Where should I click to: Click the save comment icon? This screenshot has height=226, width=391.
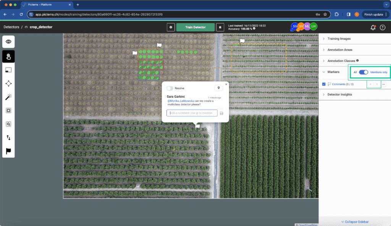pyautogui.click(x=221, y=113)
